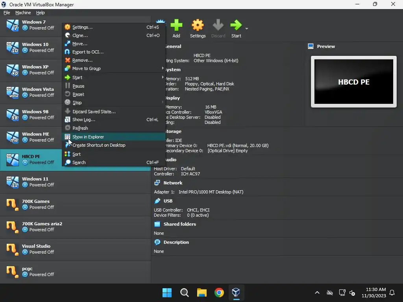Open the Windows Start button on taskbar
403x302 pixels.
pyautogui.click(x=167, y=293)
